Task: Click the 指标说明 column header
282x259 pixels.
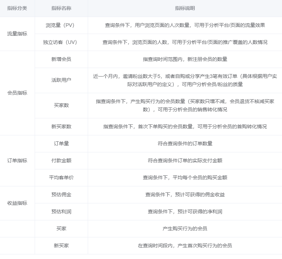Action: [x=185, y=8]
